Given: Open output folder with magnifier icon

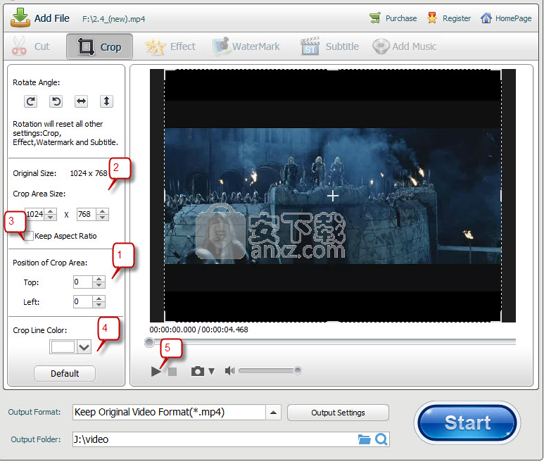Looking at the screenshot, I should pos(381,439).
